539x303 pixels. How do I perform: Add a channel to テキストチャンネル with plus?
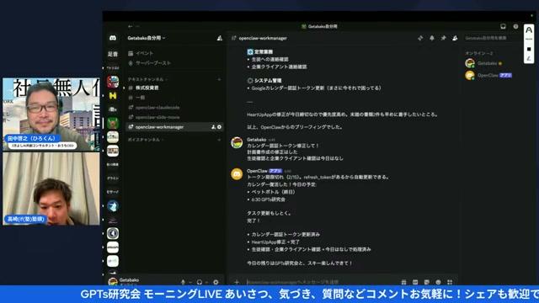tap(219, 79)
